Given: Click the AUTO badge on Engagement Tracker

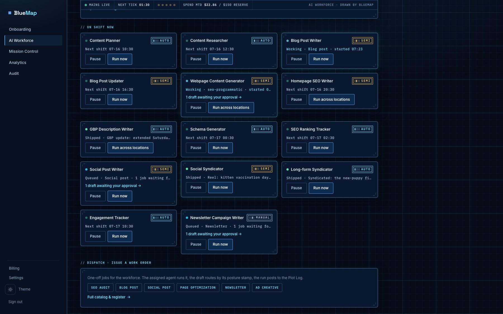Looking at the screenshot, I should click(162, 218).
